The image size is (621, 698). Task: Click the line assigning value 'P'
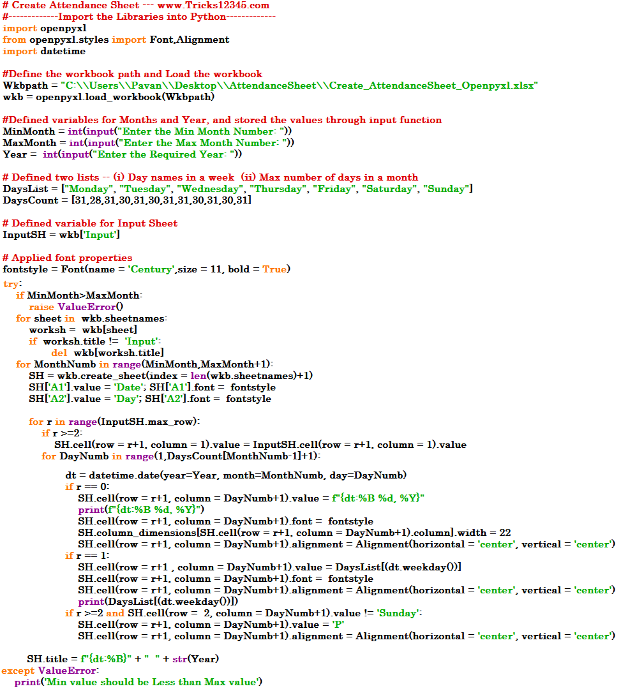pos(211,625)
